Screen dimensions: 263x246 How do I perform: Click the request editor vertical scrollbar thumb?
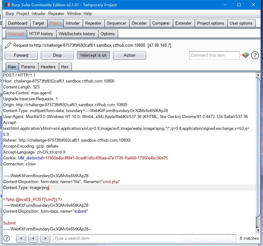[x=258, y=148]
